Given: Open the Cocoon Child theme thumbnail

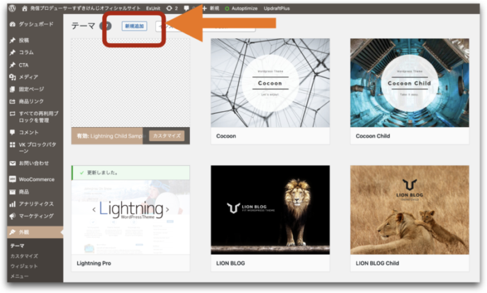Looking at the screenshot, I should [x=410, y=83].
